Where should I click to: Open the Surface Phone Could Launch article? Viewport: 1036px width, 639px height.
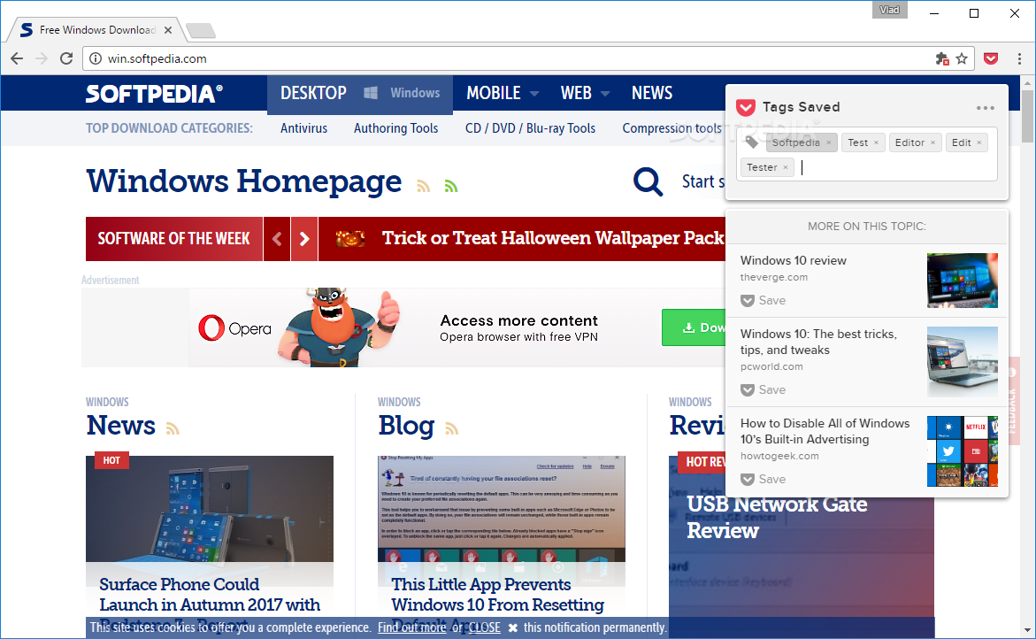[x=210, y=595]
